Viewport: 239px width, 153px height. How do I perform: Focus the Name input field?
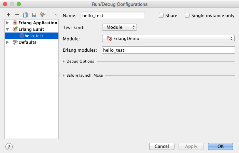pyautogui.click(x=113, y=15)
